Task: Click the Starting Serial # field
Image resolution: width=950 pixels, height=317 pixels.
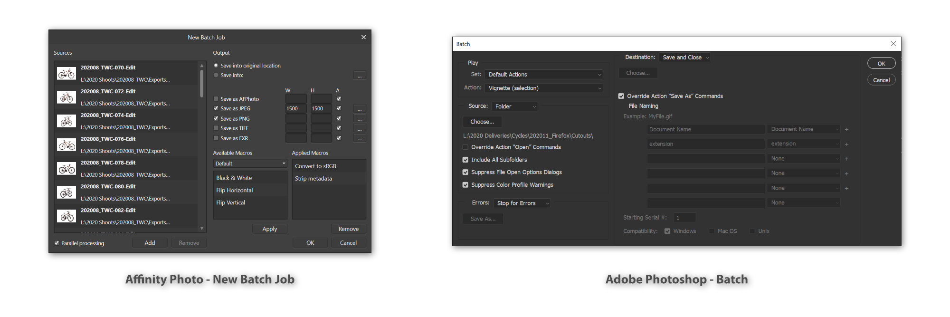Action: [x=684, y=218]
